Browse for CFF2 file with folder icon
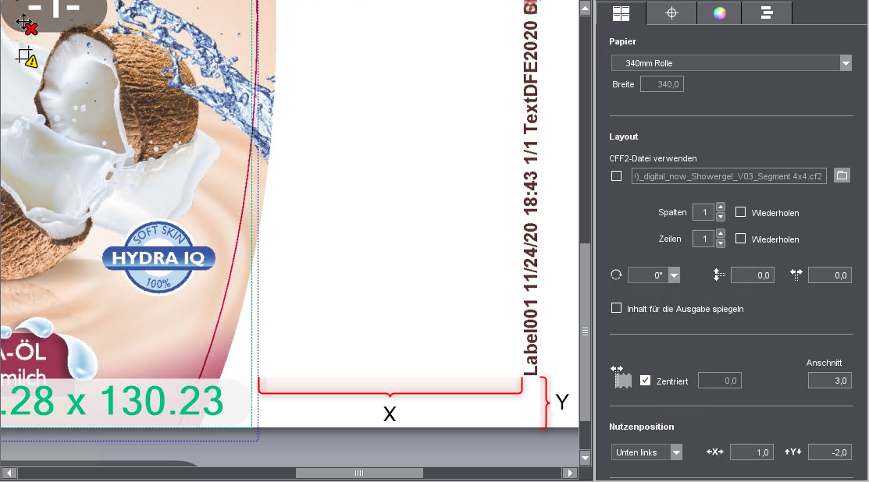 [x=842, y=175]
